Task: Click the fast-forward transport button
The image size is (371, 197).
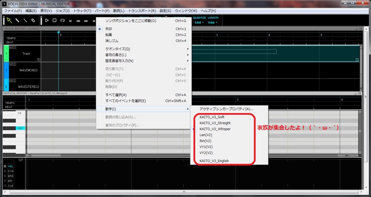Action: 86,21
